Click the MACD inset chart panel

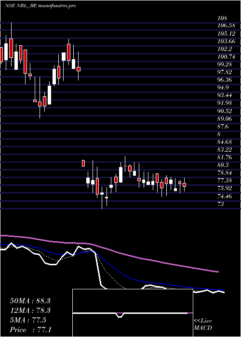[133, 313]
